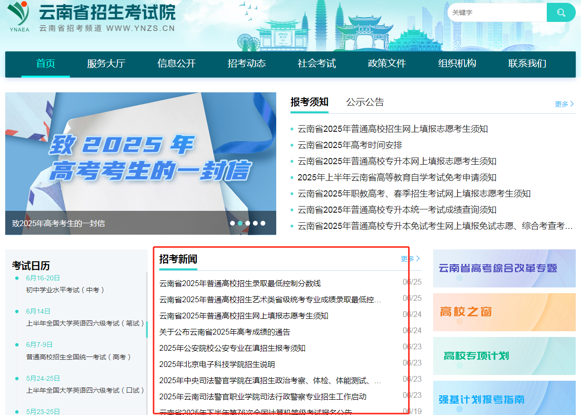Switch to the 报考须知 tab
The image size is (581, 415).
[x=310, y=102]
